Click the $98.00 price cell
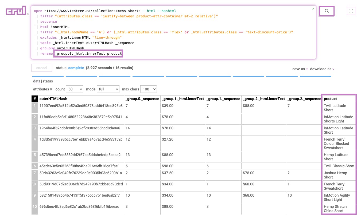Image resolution: width=357 pixels, height=215 pixels. pos(183,166)
